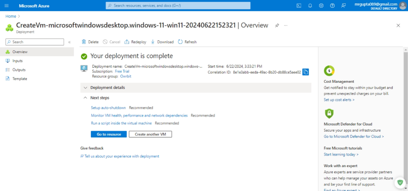Open the more options ellipsis beside title

[x=286, y=25]
